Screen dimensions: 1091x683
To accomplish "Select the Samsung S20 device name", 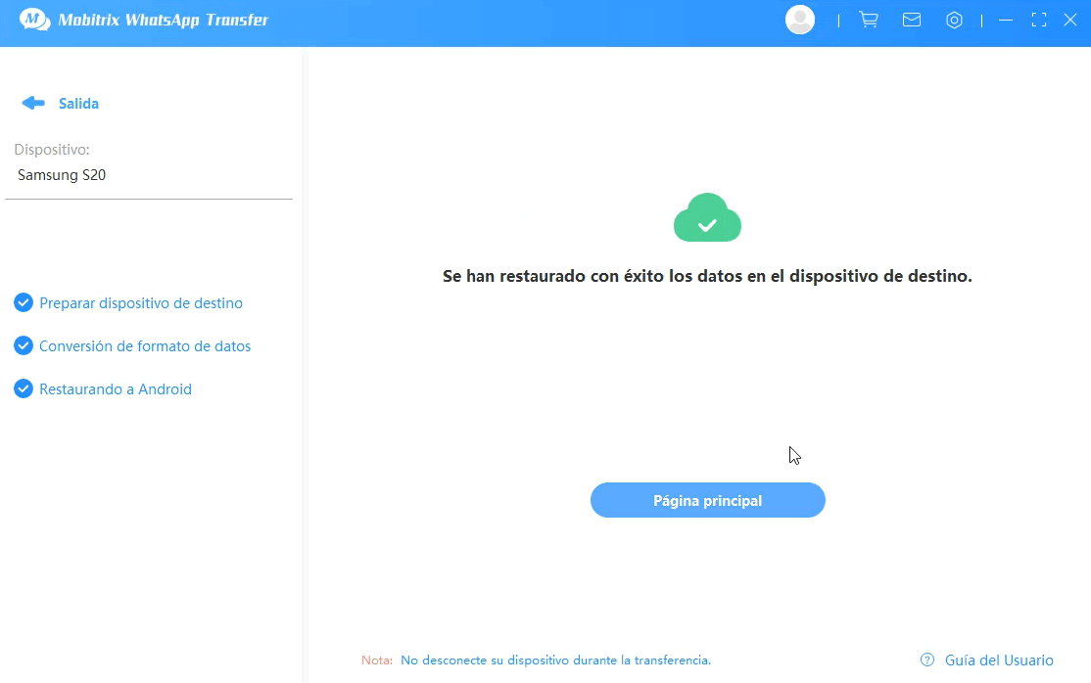I will (x=62, y=175).
